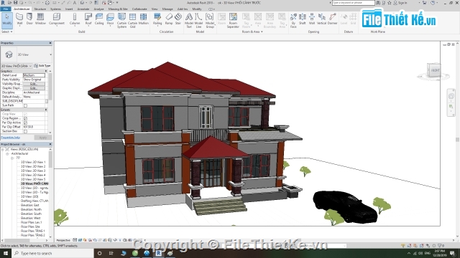Screen dimensions: 460x258
Task: Open the Properties help link
Action: pos(11,138)
